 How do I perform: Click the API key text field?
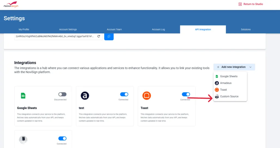[x=55, y=36]
